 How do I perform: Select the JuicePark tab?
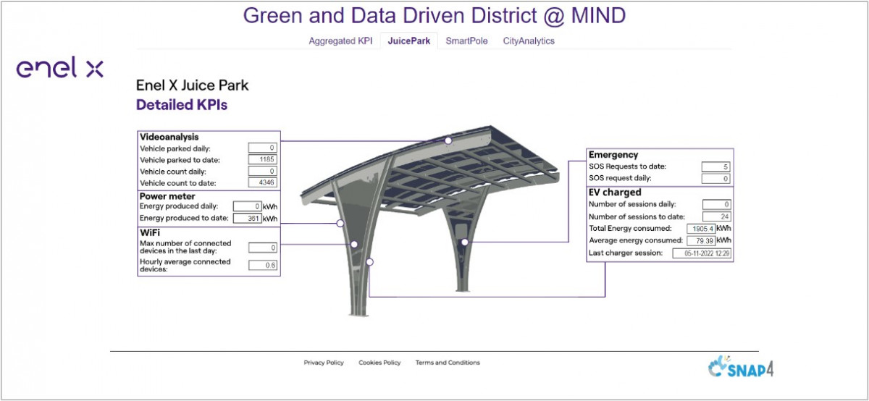(408, 41)
